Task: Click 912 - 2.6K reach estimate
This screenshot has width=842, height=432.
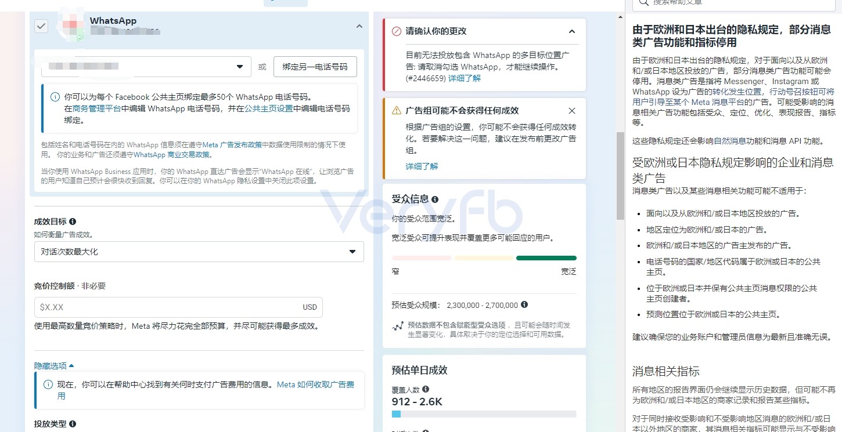Action: pyautogui.click(x=418, y=402)
